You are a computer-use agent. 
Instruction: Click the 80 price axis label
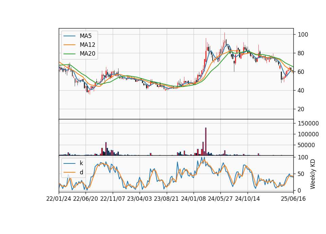point(301,53)
